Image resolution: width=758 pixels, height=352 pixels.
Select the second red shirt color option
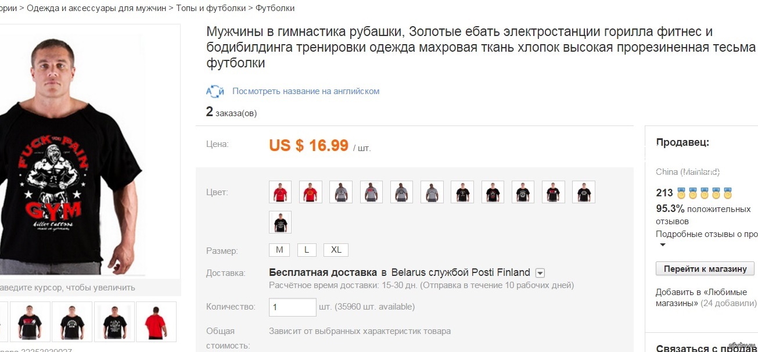pos(310,192)
